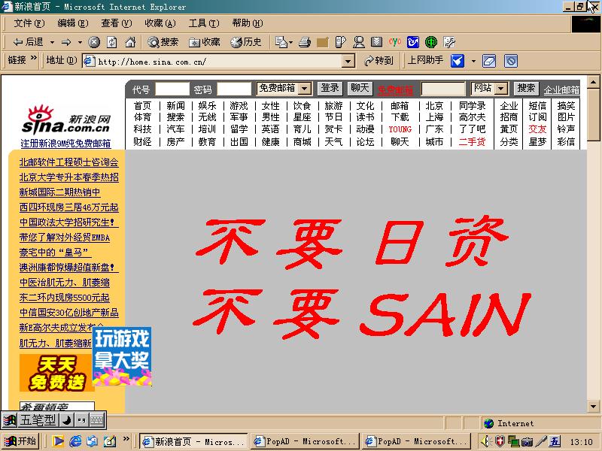Go forward with the right arrow button
Screen dimensions: 602x451
pyautogui.click(x=66, y=42)
